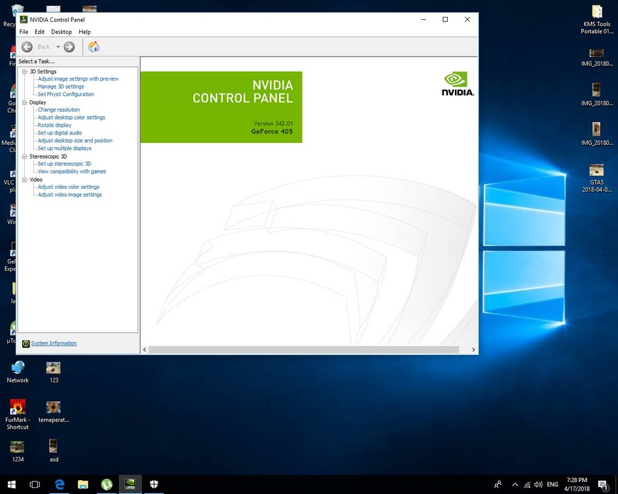Click the NVIDIA Control Panel taskbar button
This screenshot has width=618, height=494.
click(x=130, y=484)
